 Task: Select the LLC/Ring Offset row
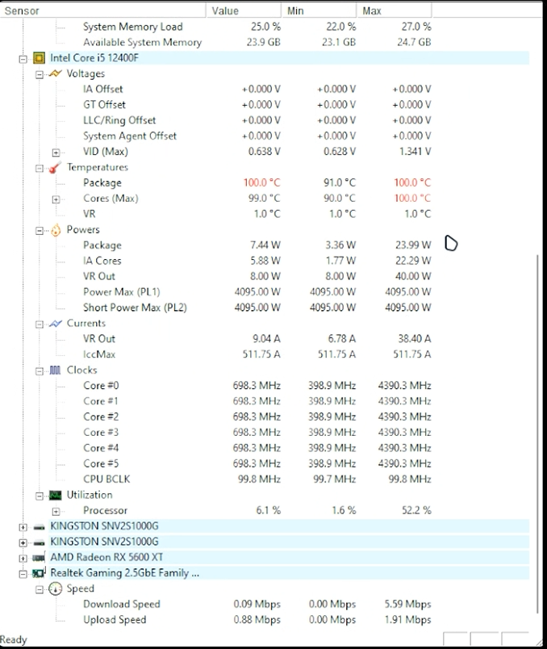pos(257,120)
